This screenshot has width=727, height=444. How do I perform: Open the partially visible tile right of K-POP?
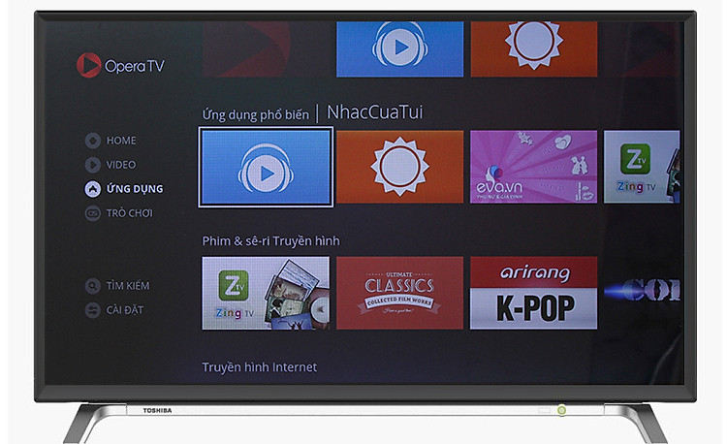642,291
